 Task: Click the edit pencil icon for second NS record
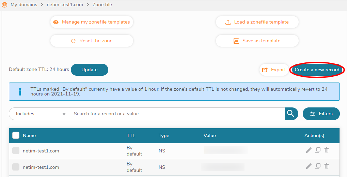tap(309, 166)
